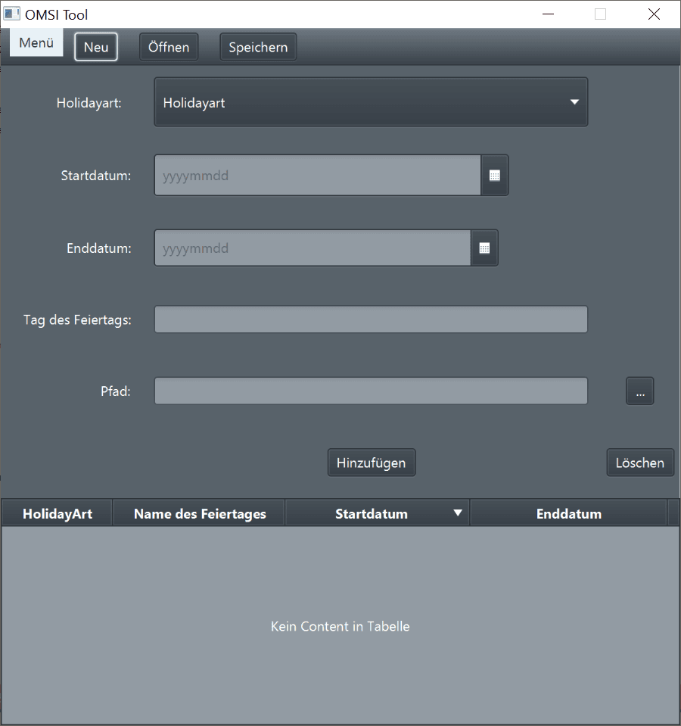Focus the Startdatum date field
Screen dimensions: 681x726
click(318, 176)
